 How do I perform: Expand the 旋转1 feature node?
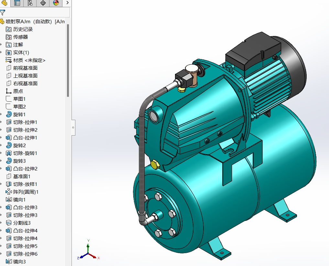tap(1, 114)
